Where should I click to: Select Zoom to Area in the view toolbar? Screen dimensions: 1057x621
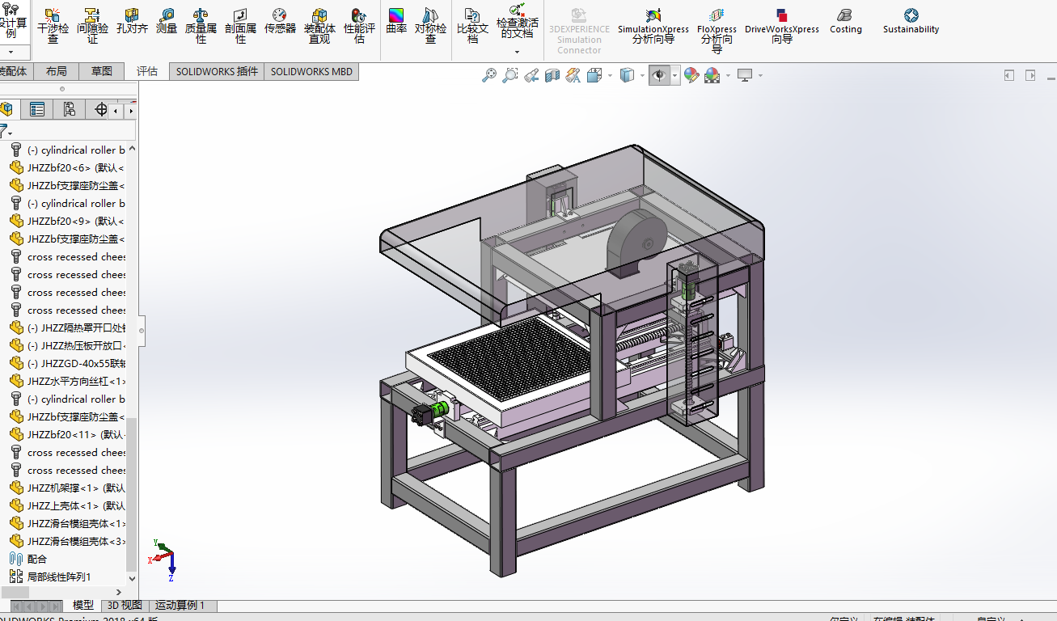coord(510,75)
